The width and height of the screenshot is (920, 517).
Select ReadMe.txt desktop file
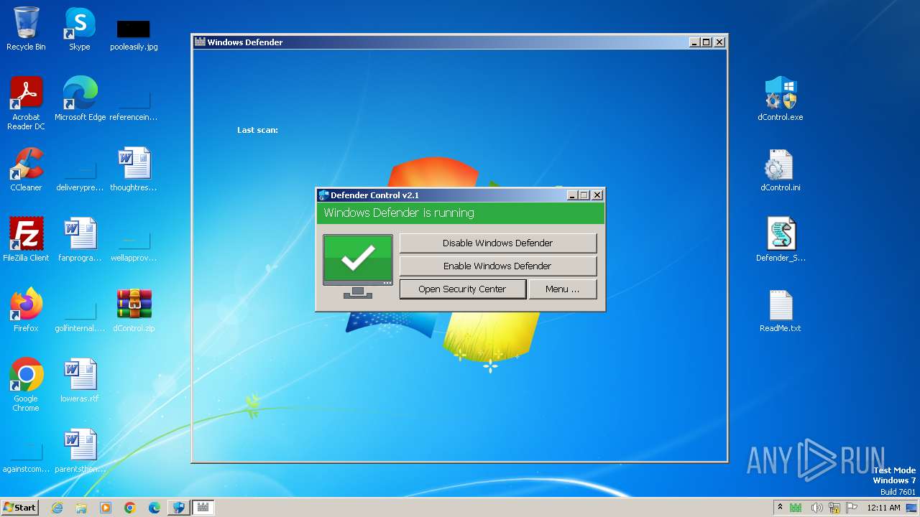click(781, 310)
